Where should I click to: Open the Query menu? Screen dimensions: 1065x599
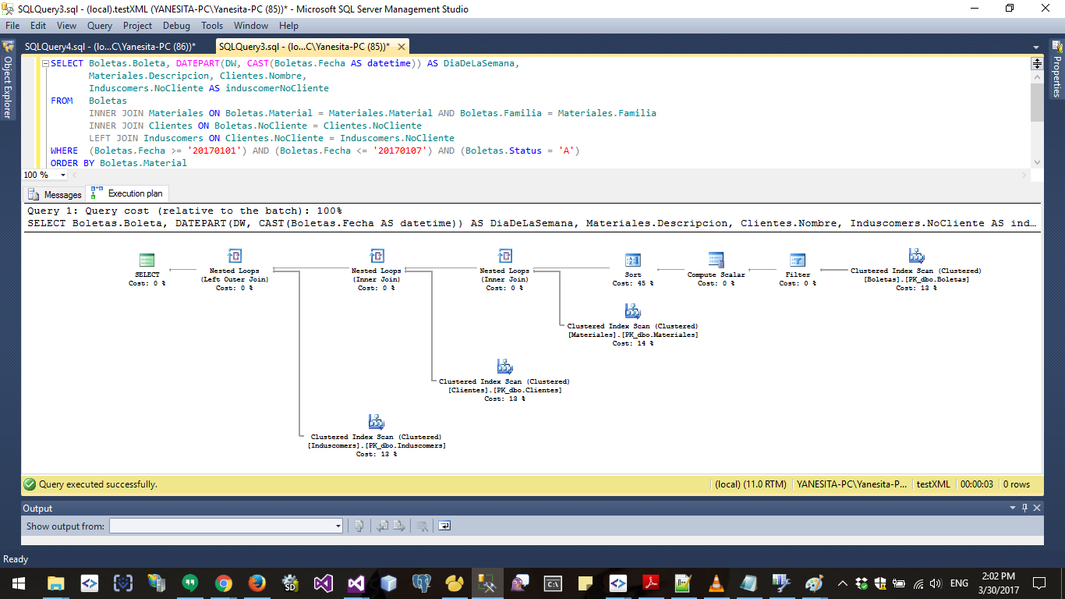click(x=100, y=26)
